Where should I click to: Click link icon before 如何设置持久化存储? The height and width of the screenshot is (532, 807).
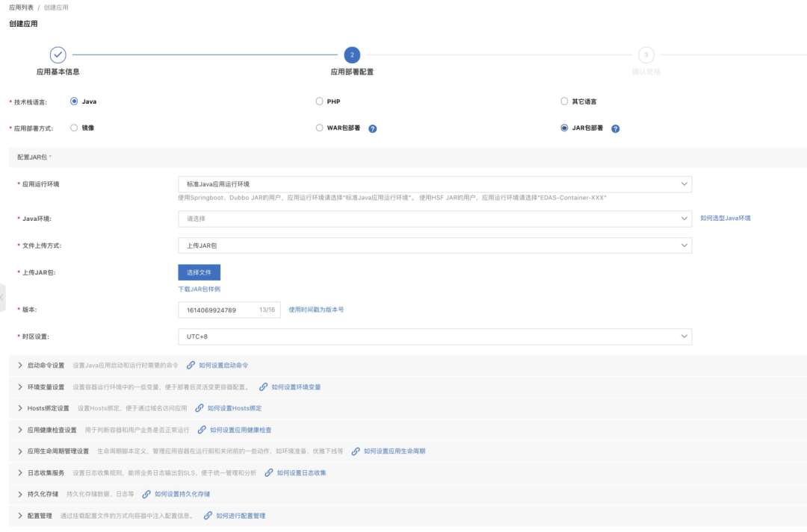click(146, 494)
